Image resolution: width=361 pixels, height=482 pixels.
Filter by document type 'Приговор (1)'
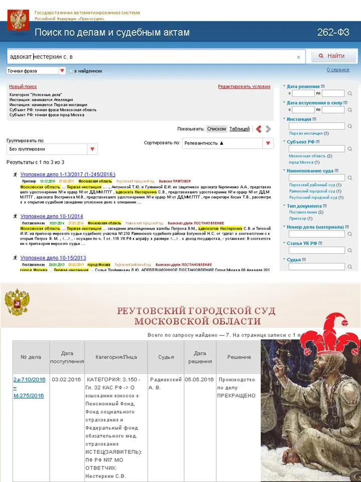[301, 218]
